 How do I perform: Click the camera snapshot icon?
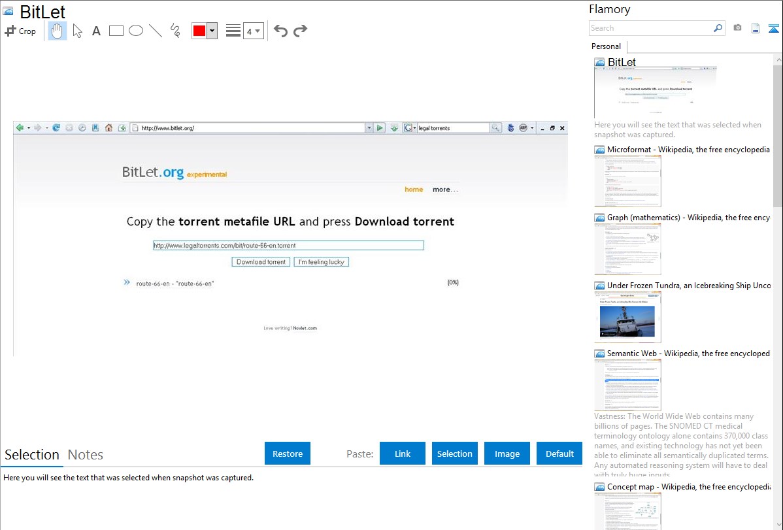point(737,28)
